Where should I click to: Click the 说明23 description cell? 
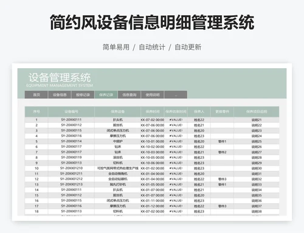point(257,131)
